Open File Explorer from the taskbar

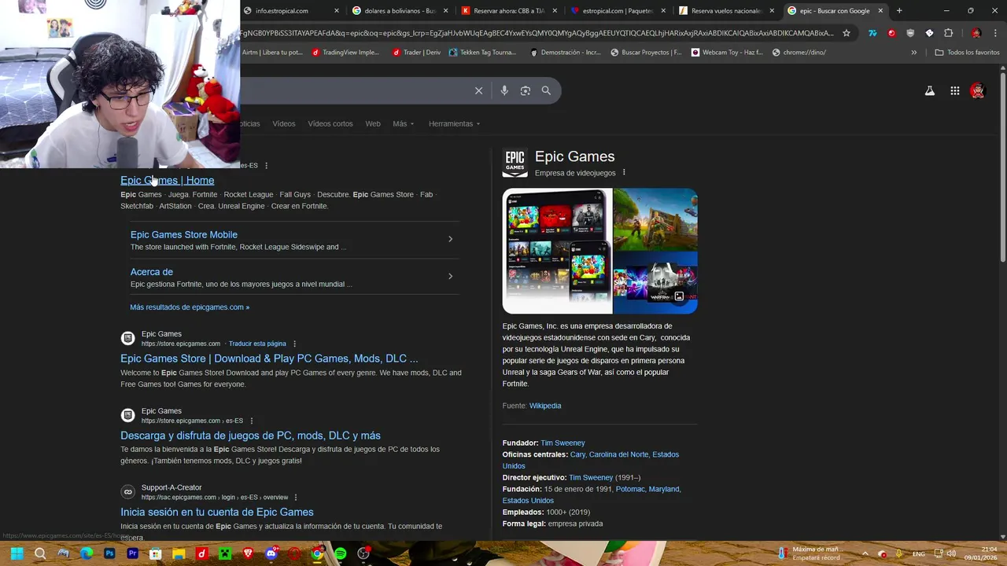pos(179,553)
